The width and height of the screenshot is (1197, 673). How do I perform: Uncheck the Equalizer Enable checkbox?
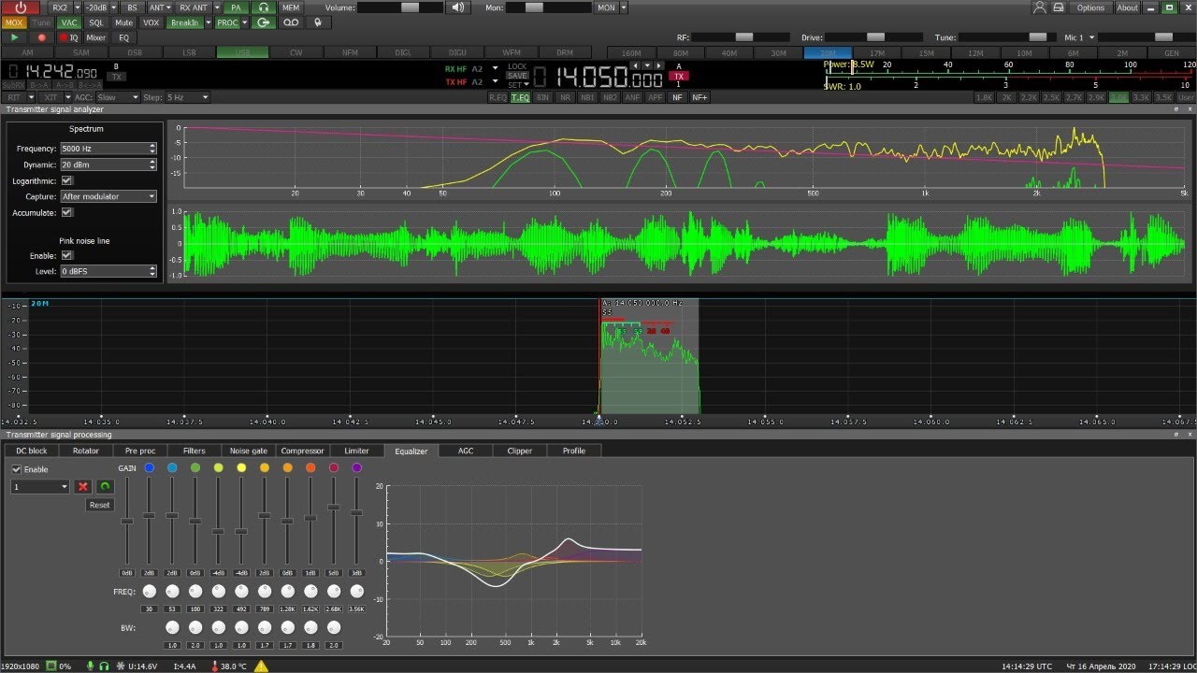pyautogui.click(x=16, y=469)
